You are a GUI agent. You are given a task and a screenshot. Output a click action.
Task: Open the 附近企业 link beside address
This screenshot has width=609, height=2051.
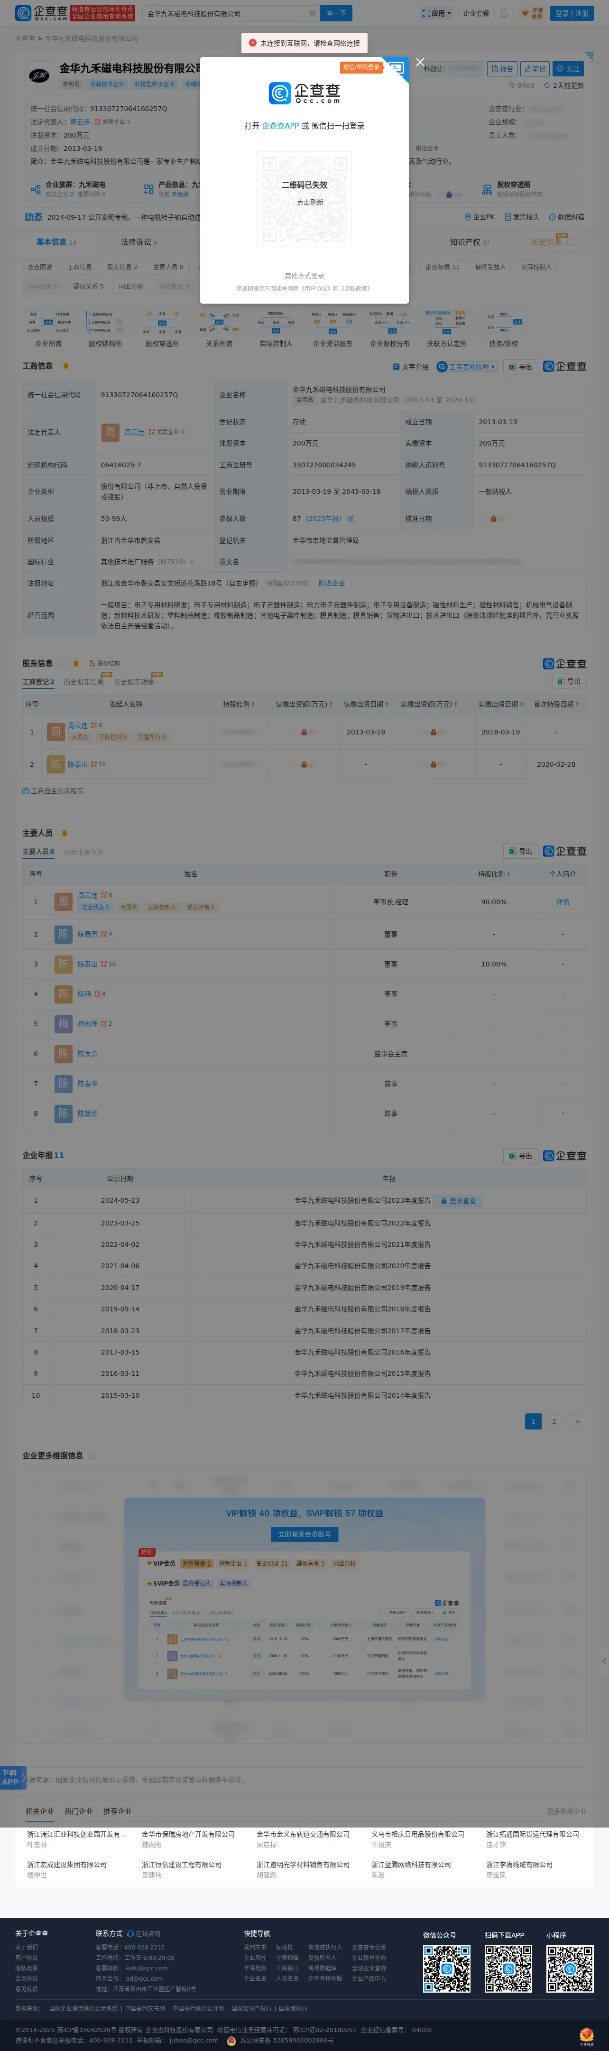pos(331,583)
